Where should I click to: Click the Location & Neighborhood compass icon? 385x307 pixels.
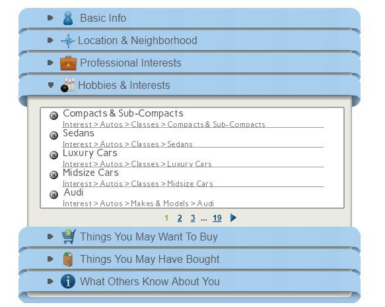(68, 41)
